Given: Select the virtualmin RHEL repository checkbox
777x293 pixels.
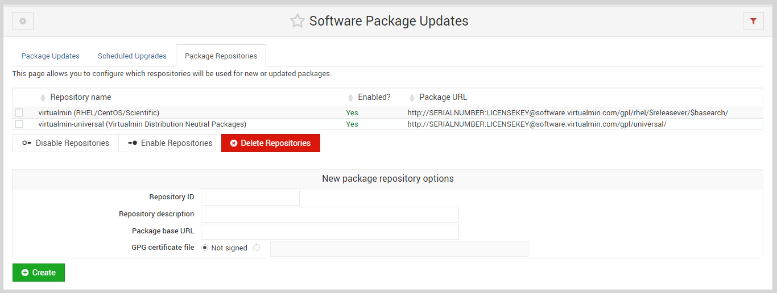Looking at the screenshot, I should 19,112.
